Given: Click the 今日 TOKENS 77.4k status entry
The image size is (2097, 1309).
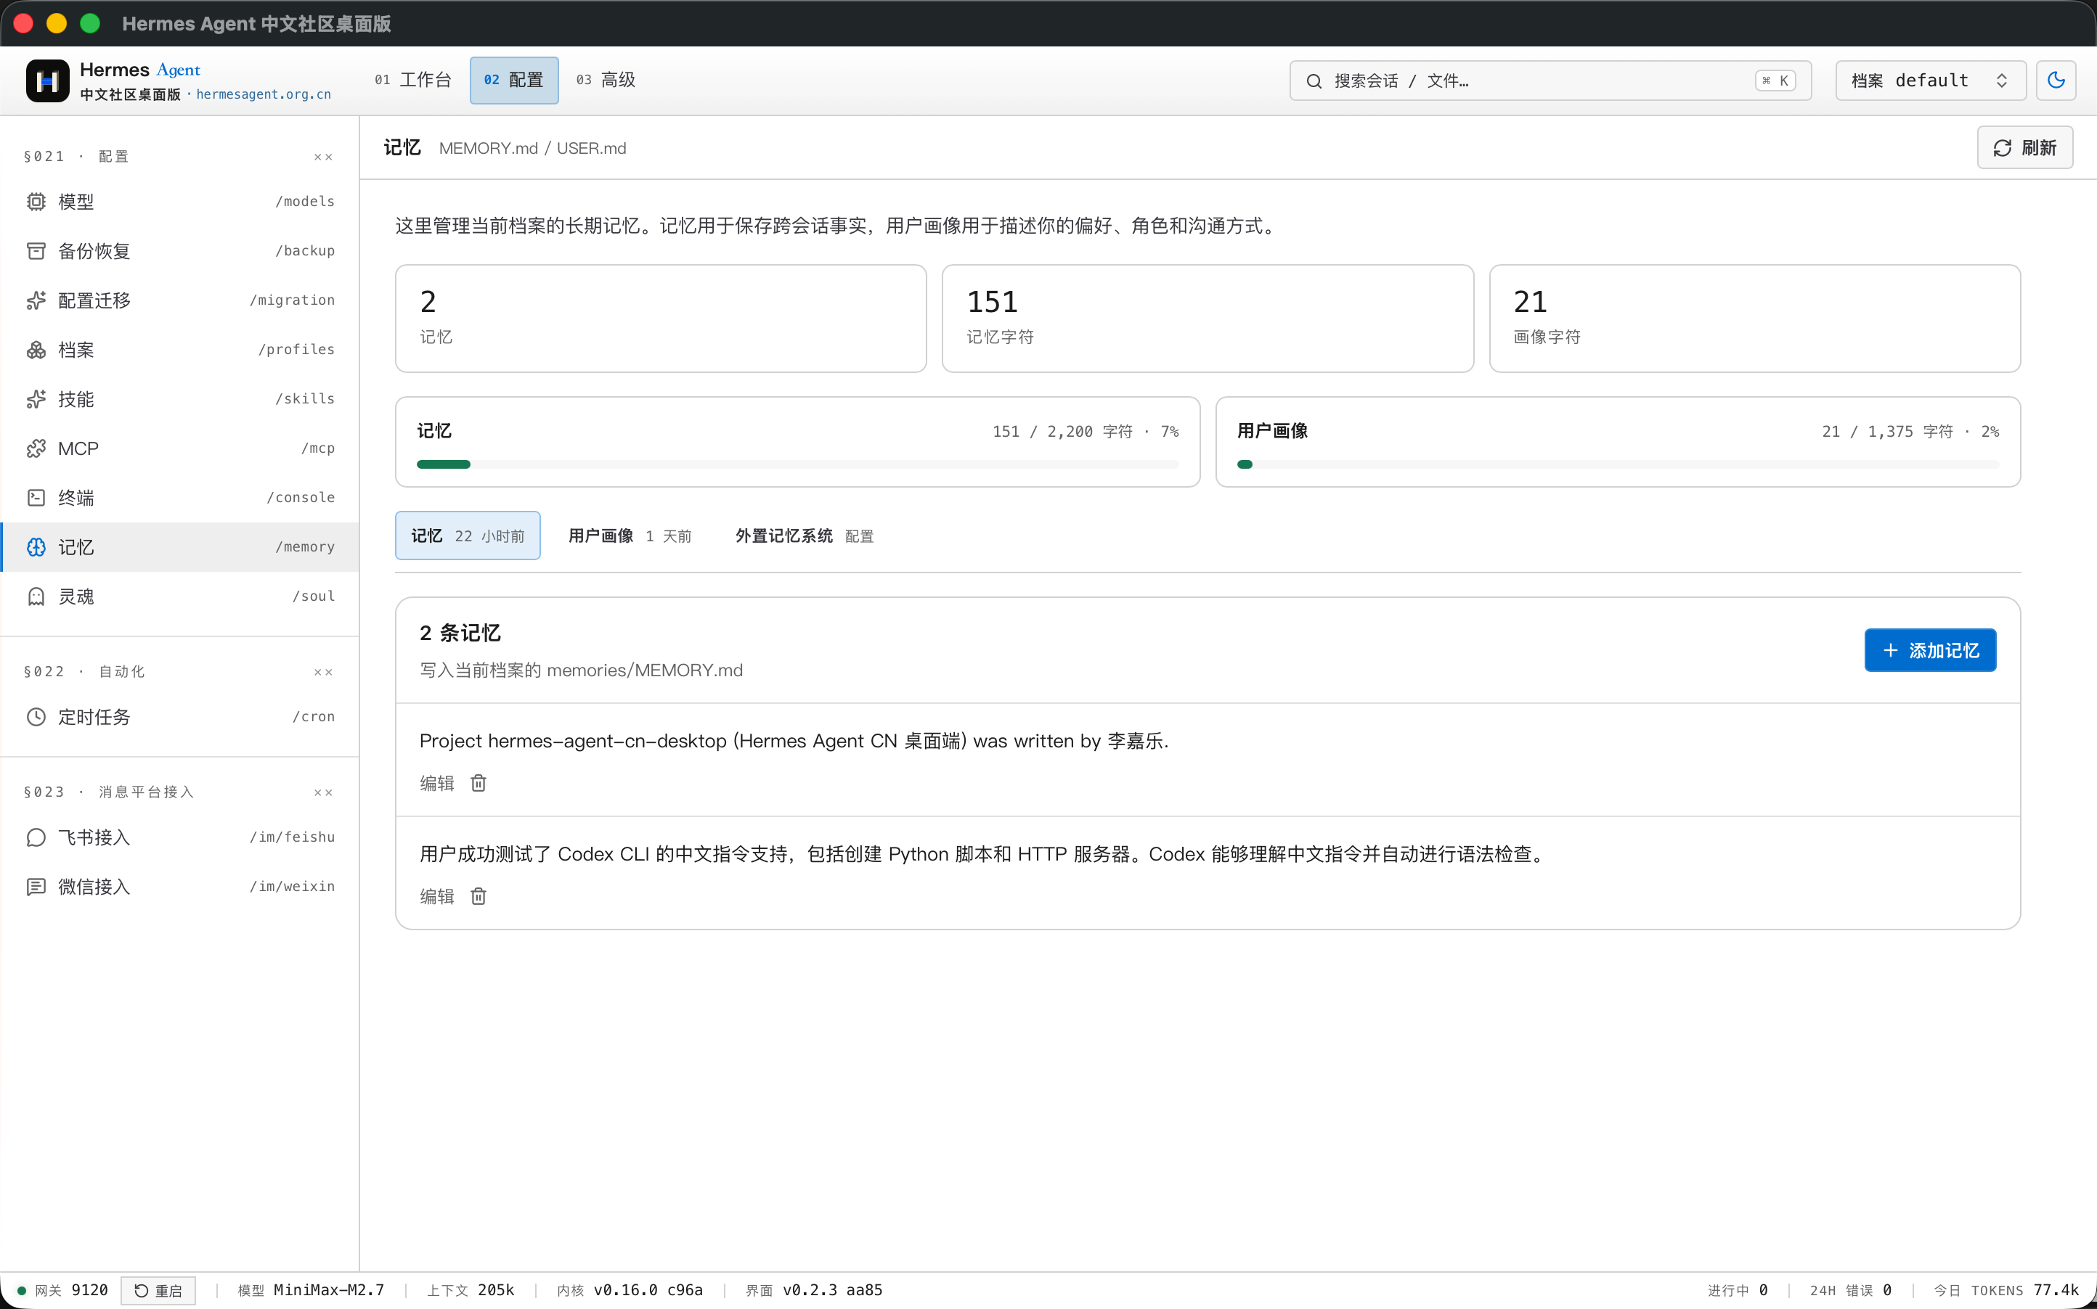Looking at the screenshot, I should pos(2006,1290).
